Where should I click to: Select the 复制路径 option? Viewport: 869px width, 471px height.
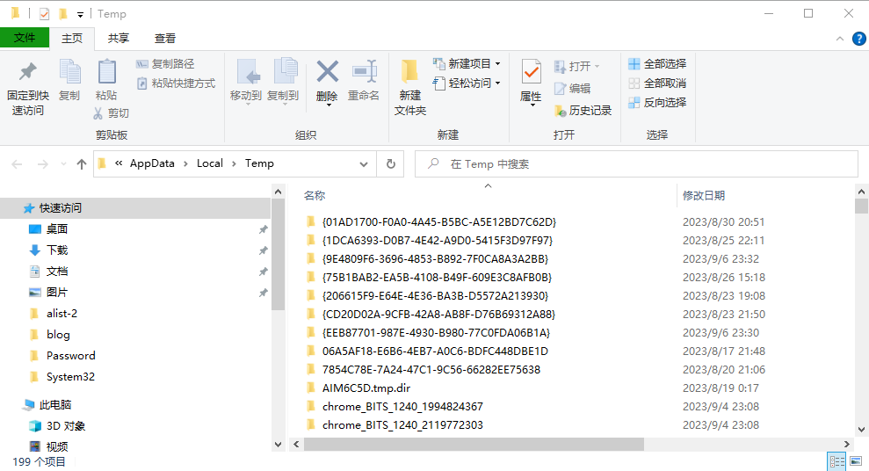coord(165,64)
